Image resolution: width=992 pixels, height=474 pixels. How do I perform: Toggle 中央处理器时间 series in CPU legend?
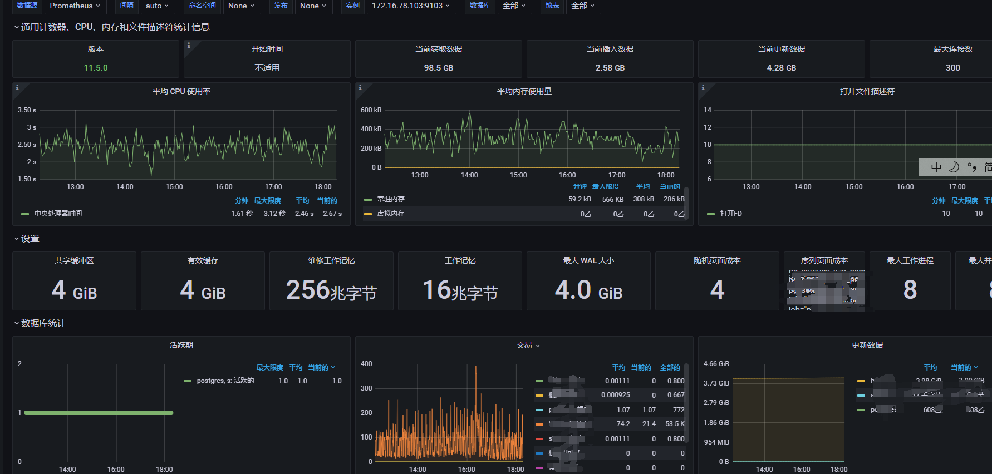point(58,214)
